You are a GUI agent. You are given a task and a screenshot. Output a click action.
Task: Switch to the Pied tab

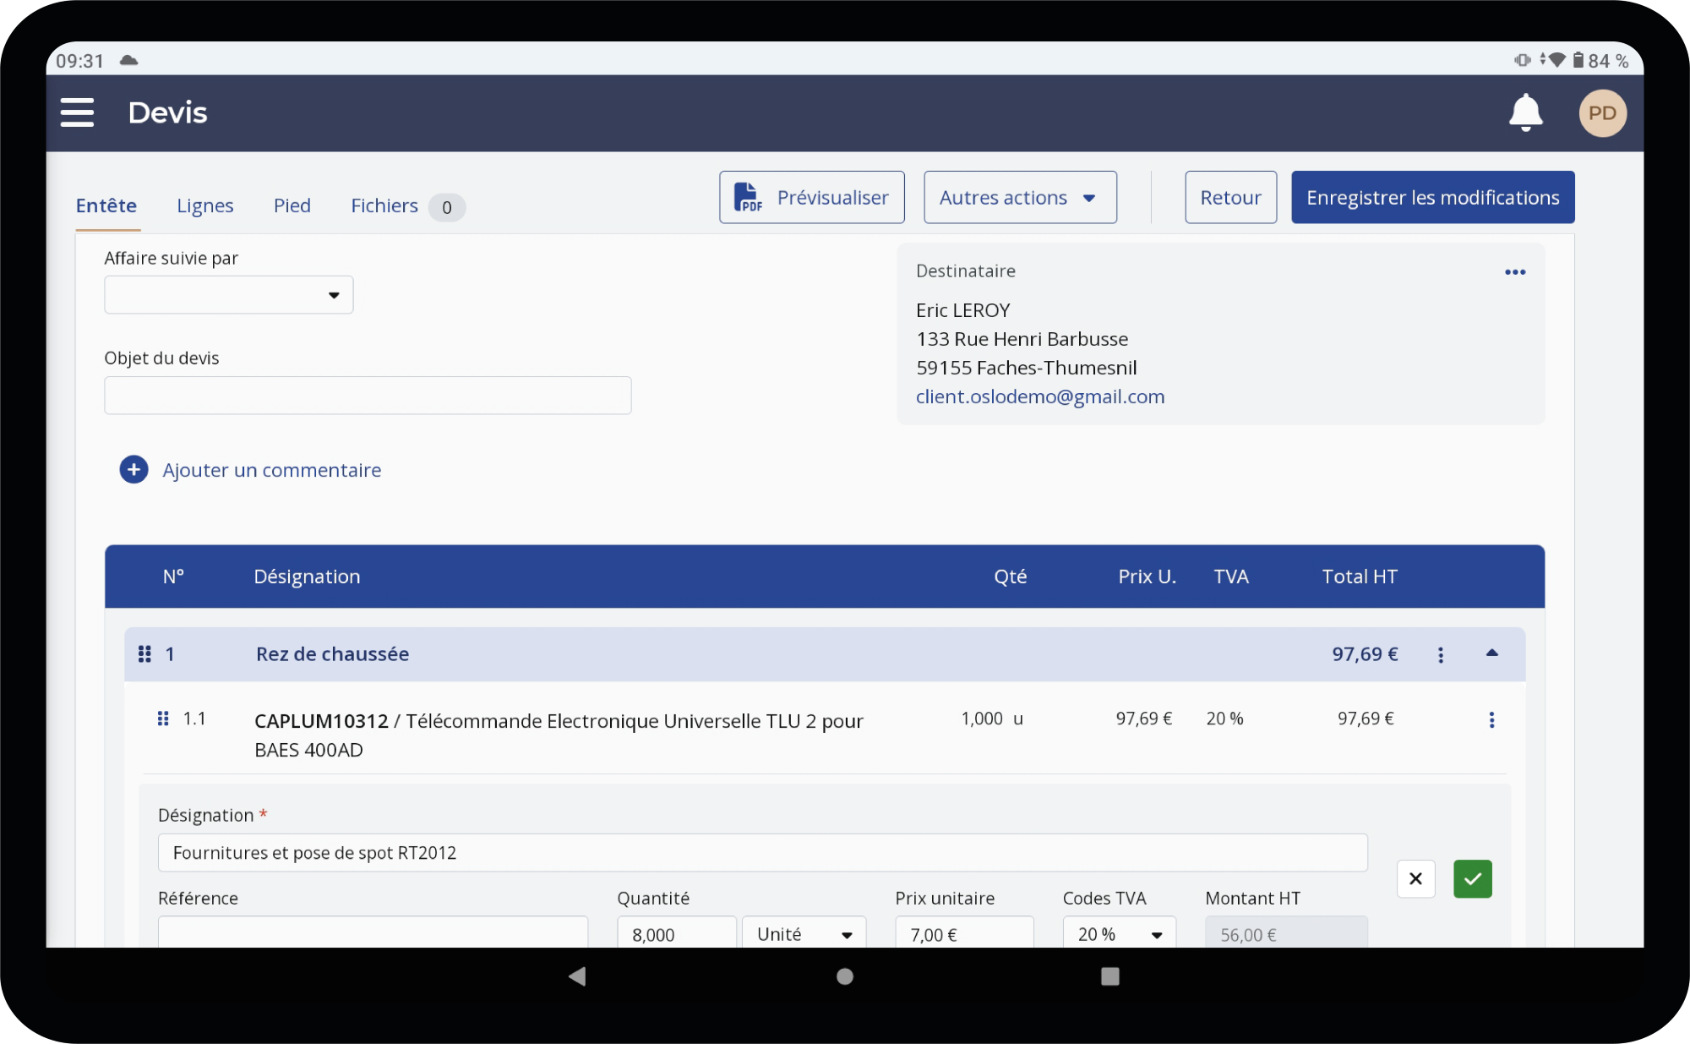[x=292, y=205]
